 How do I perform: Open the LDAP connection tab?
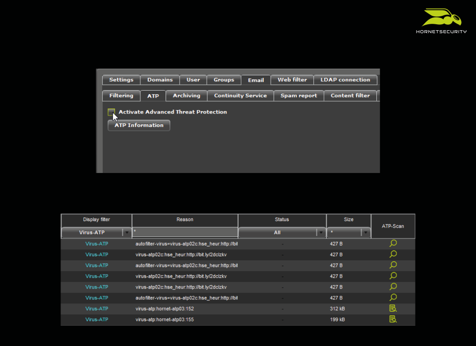(x=345, y=79)
